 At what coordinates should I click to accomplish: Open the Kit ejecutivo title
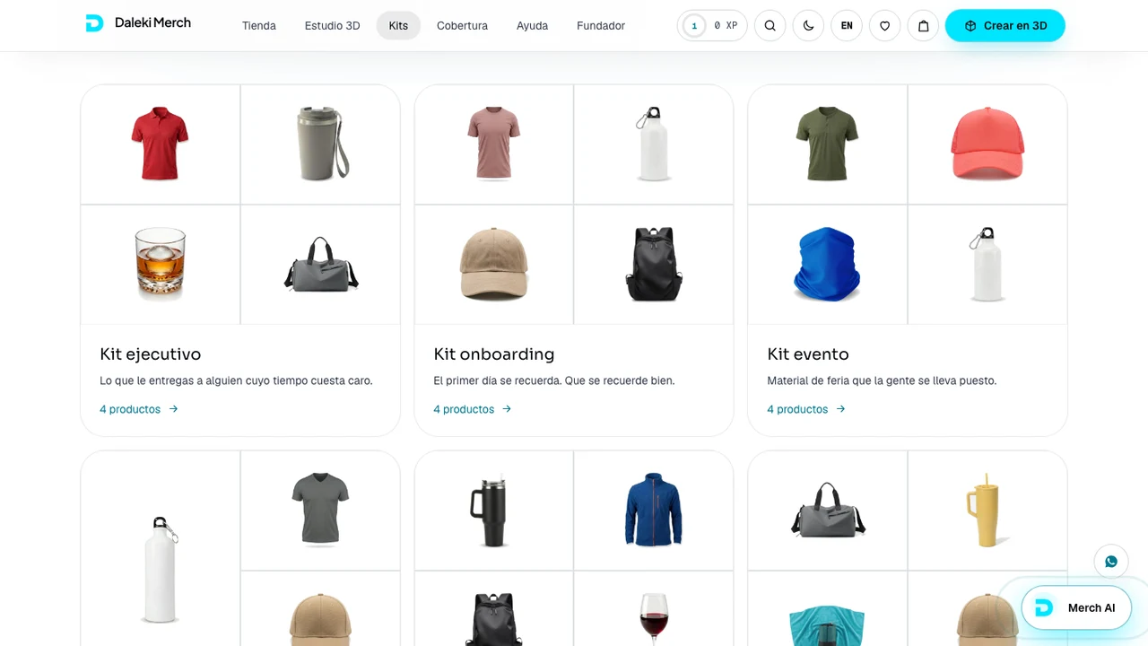click(151, 354)
